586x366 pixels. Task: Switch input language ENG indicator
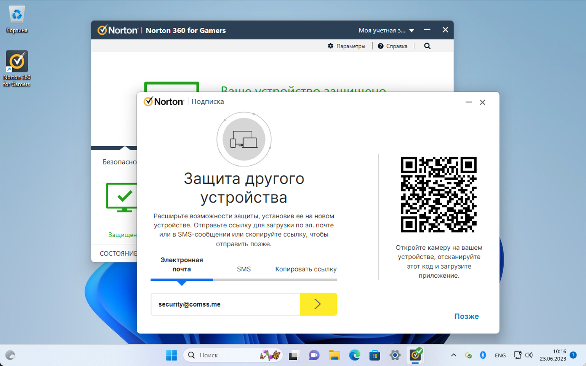(500, 355)
